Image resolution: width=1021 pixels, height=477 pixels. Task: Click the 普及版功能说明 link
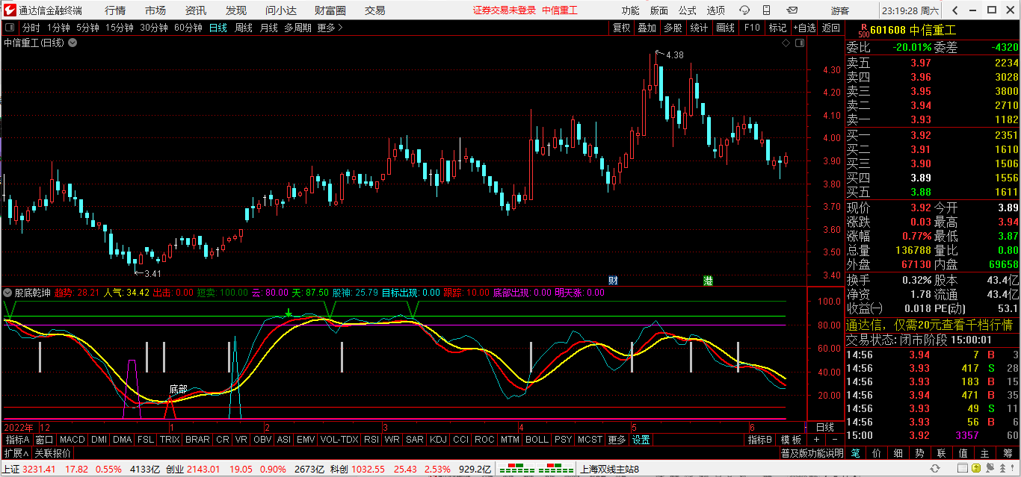812,453
